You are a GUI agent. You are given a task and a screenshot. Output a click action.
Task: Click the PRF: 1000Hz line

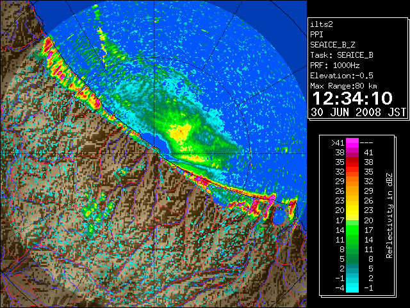[335, 65]
